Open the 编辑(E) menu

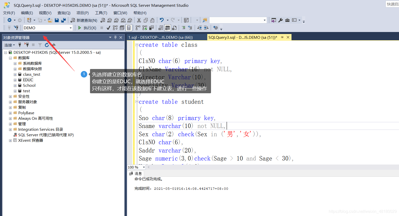(27, 13)
